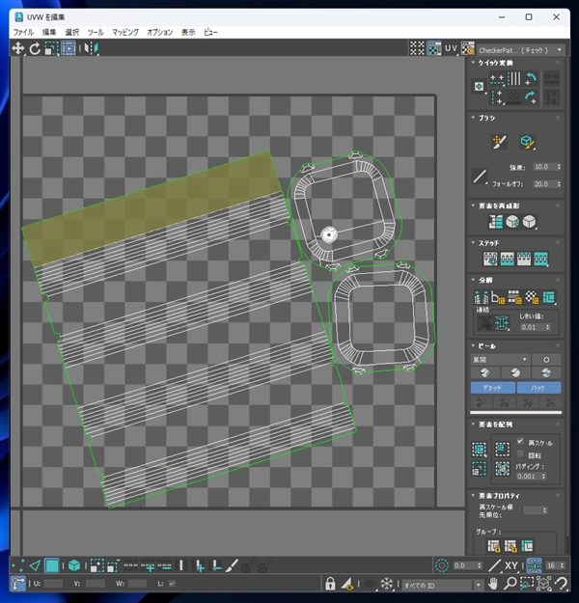
Task: Select the Rotate tool in top toolbar
Action: pos(35,48)
